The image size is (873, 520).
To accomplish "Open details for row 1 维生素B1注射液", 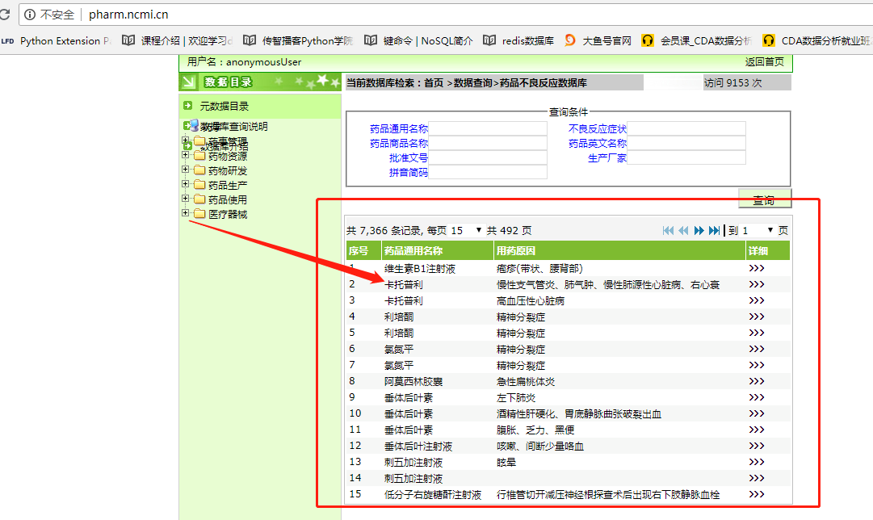I will [757, 268].
